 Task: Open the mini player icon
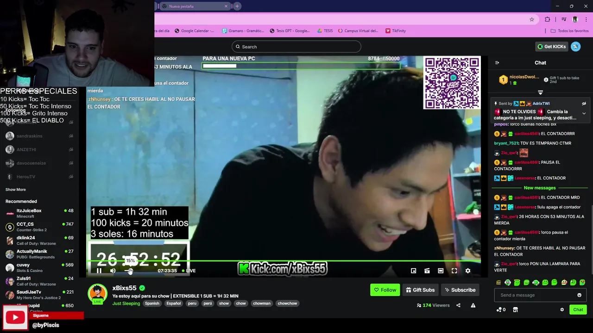click(x=413, y=271)
